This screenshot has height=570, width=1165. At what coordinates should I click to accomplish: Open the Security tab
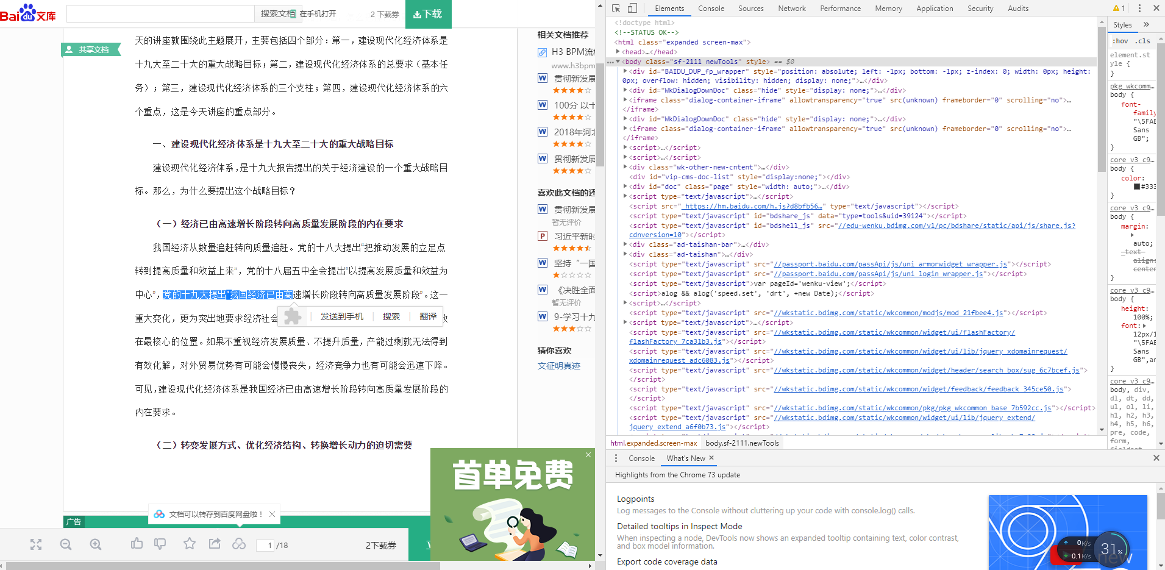tap(980, 9)
